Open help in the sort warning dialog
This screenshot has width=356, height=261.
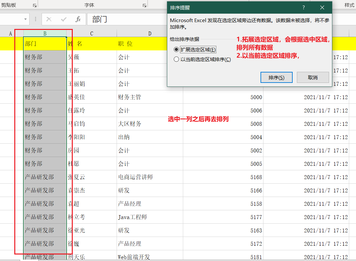(304, 7)
